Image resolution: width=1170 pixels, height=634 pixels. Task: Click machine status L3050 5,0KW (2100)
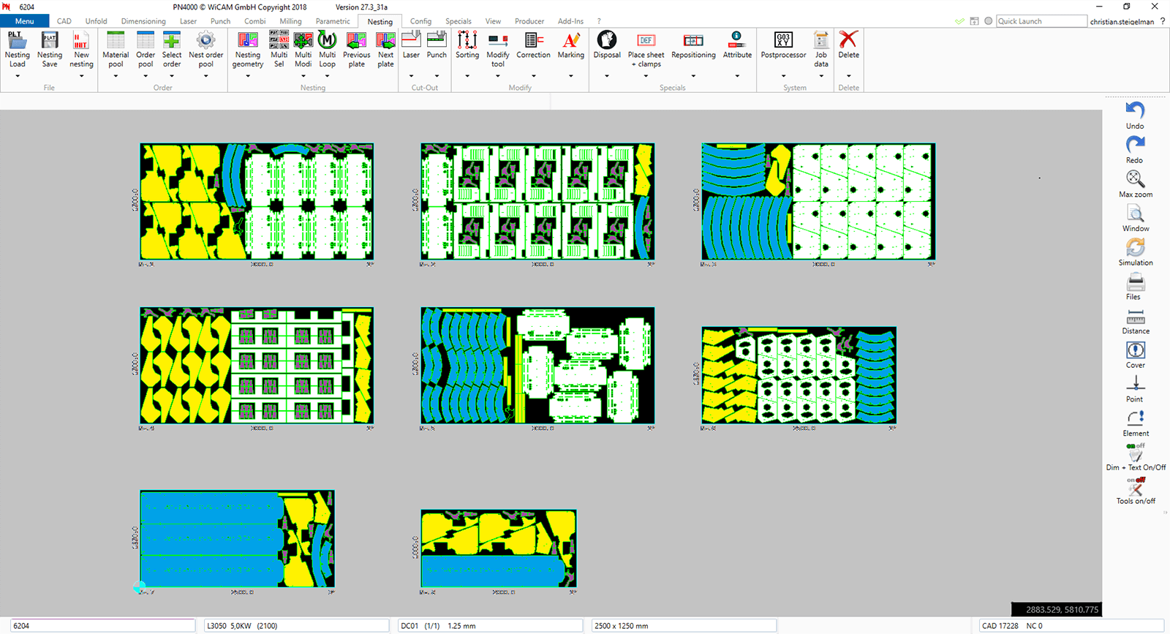click(x=296, y=626)
